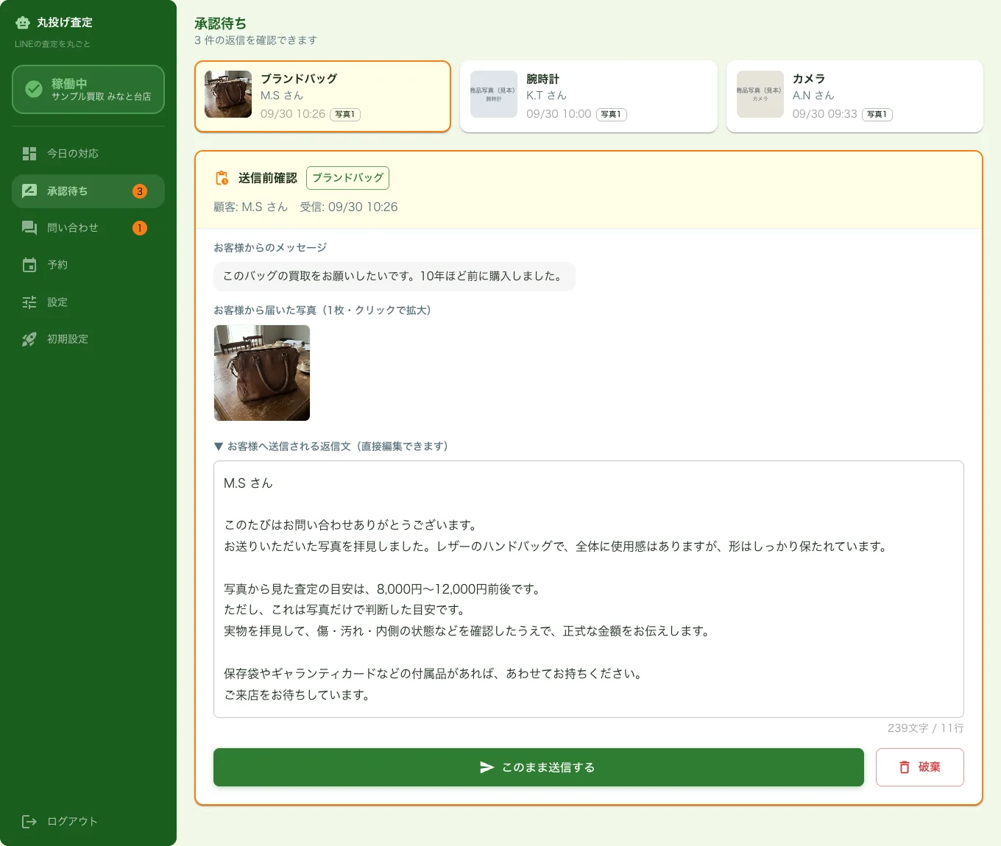Go to 問い合わせ section

tap(88, 228)
